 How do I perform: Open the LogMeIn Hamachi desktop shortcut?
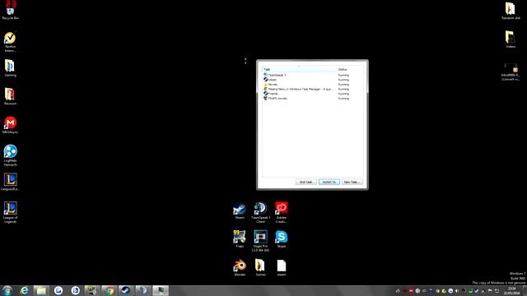[x=10, y=155]
